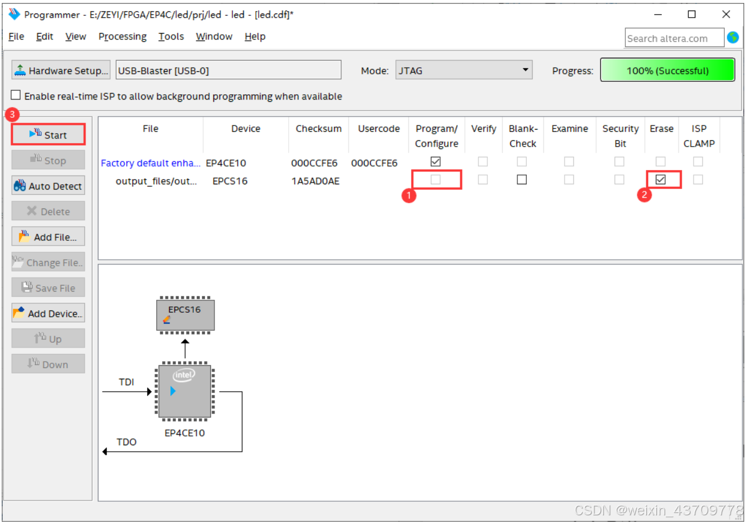Move the selected device Up
Screen dimensions: 746x523
coord(48,339)
